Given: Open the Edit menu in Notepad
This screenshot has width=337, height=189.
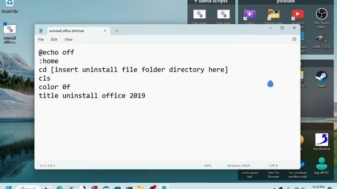Looking at the screenshot, I should pos(54,39).
